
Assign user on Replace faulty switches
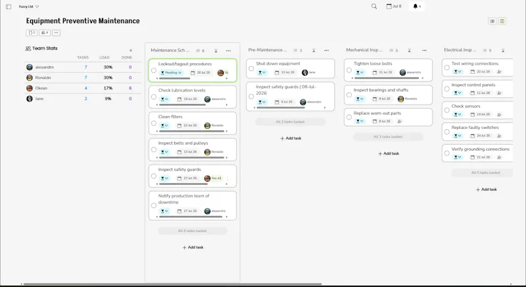click(499, 136)
